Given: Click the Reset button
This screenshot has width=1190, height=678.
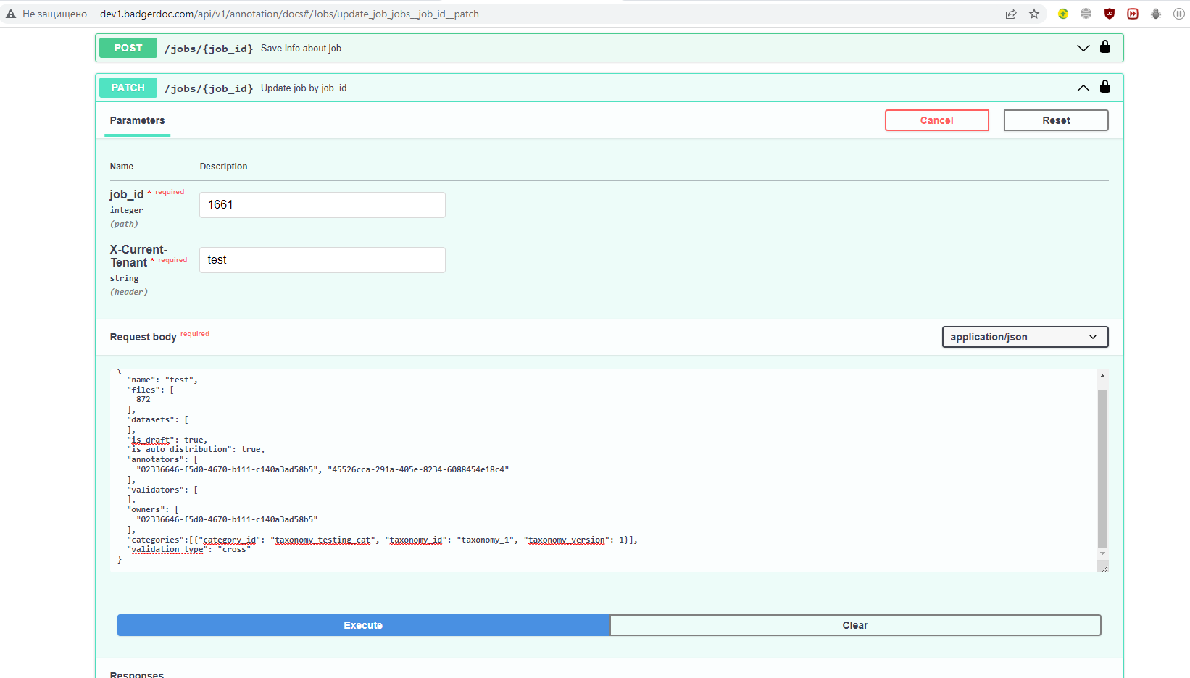Looking at the screenshot, I should coord(1056,120).
